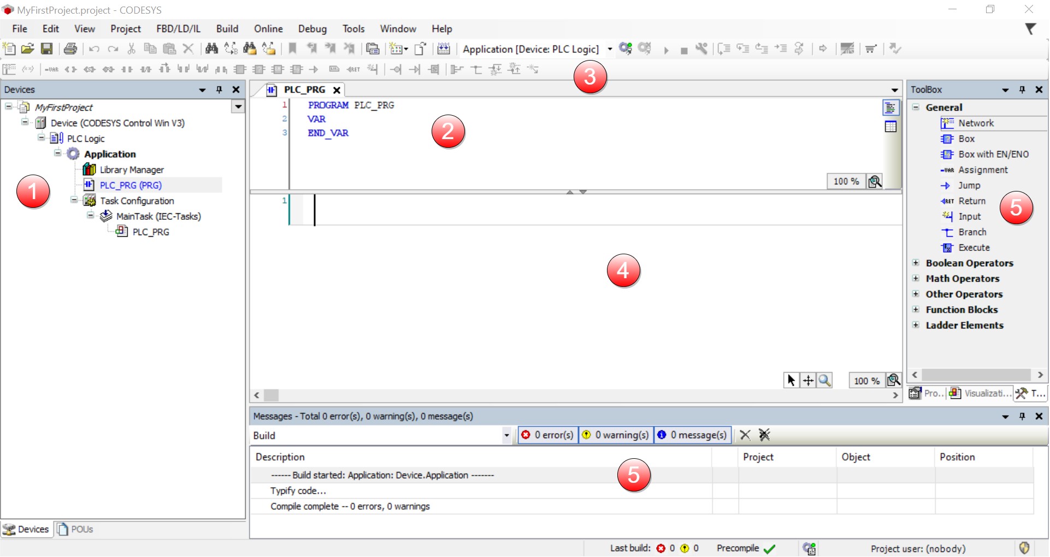
Task: Collapse the Task Configuration tree node
Action: pos(74,201)
